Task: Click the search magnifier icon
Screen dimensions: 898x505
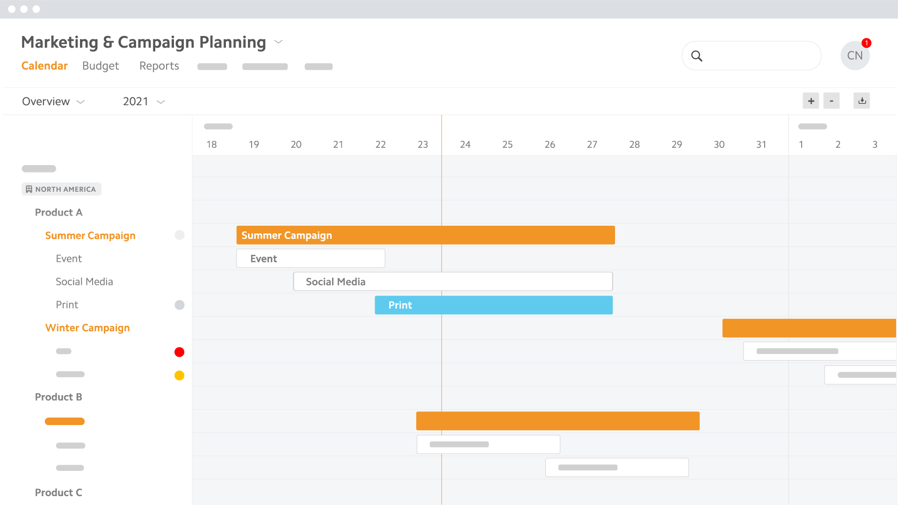Action: point(697,56)
